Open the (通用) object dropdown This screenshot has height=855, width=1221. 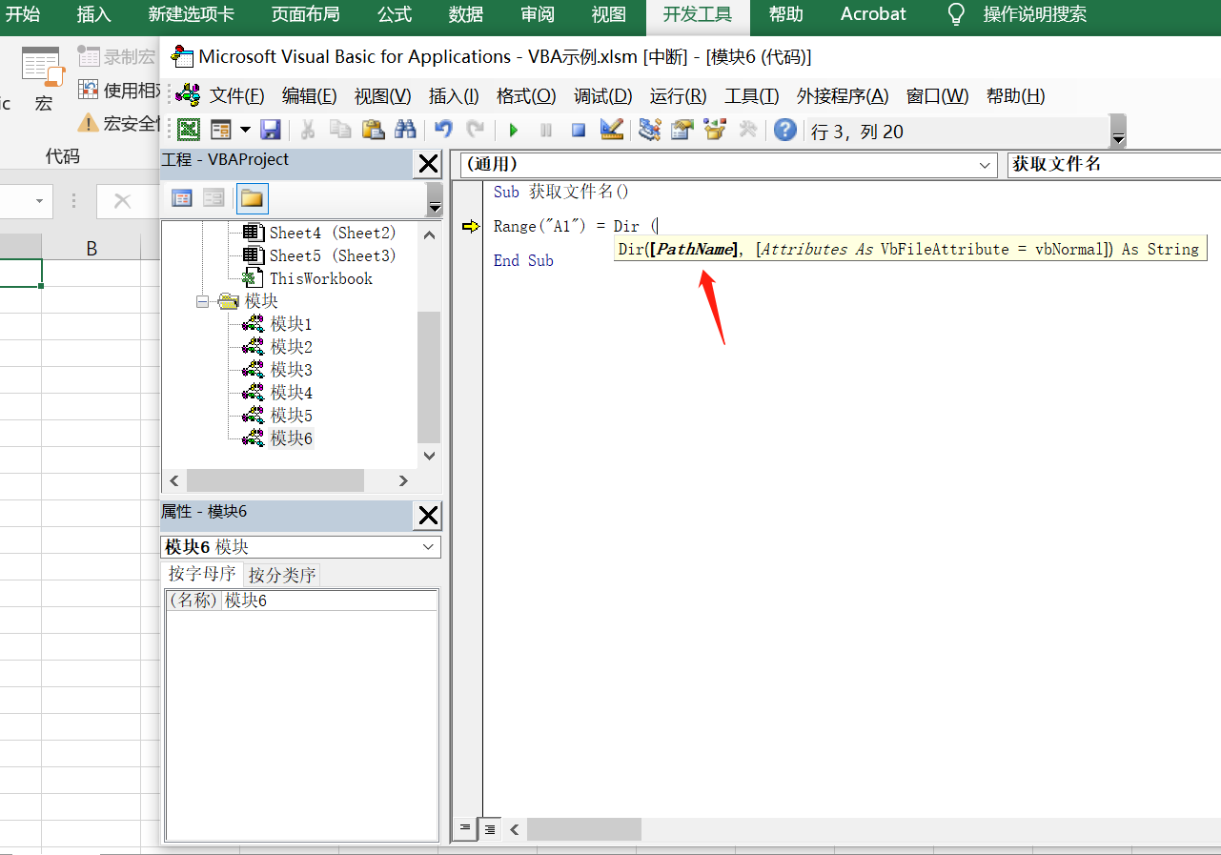coord(985,164)
